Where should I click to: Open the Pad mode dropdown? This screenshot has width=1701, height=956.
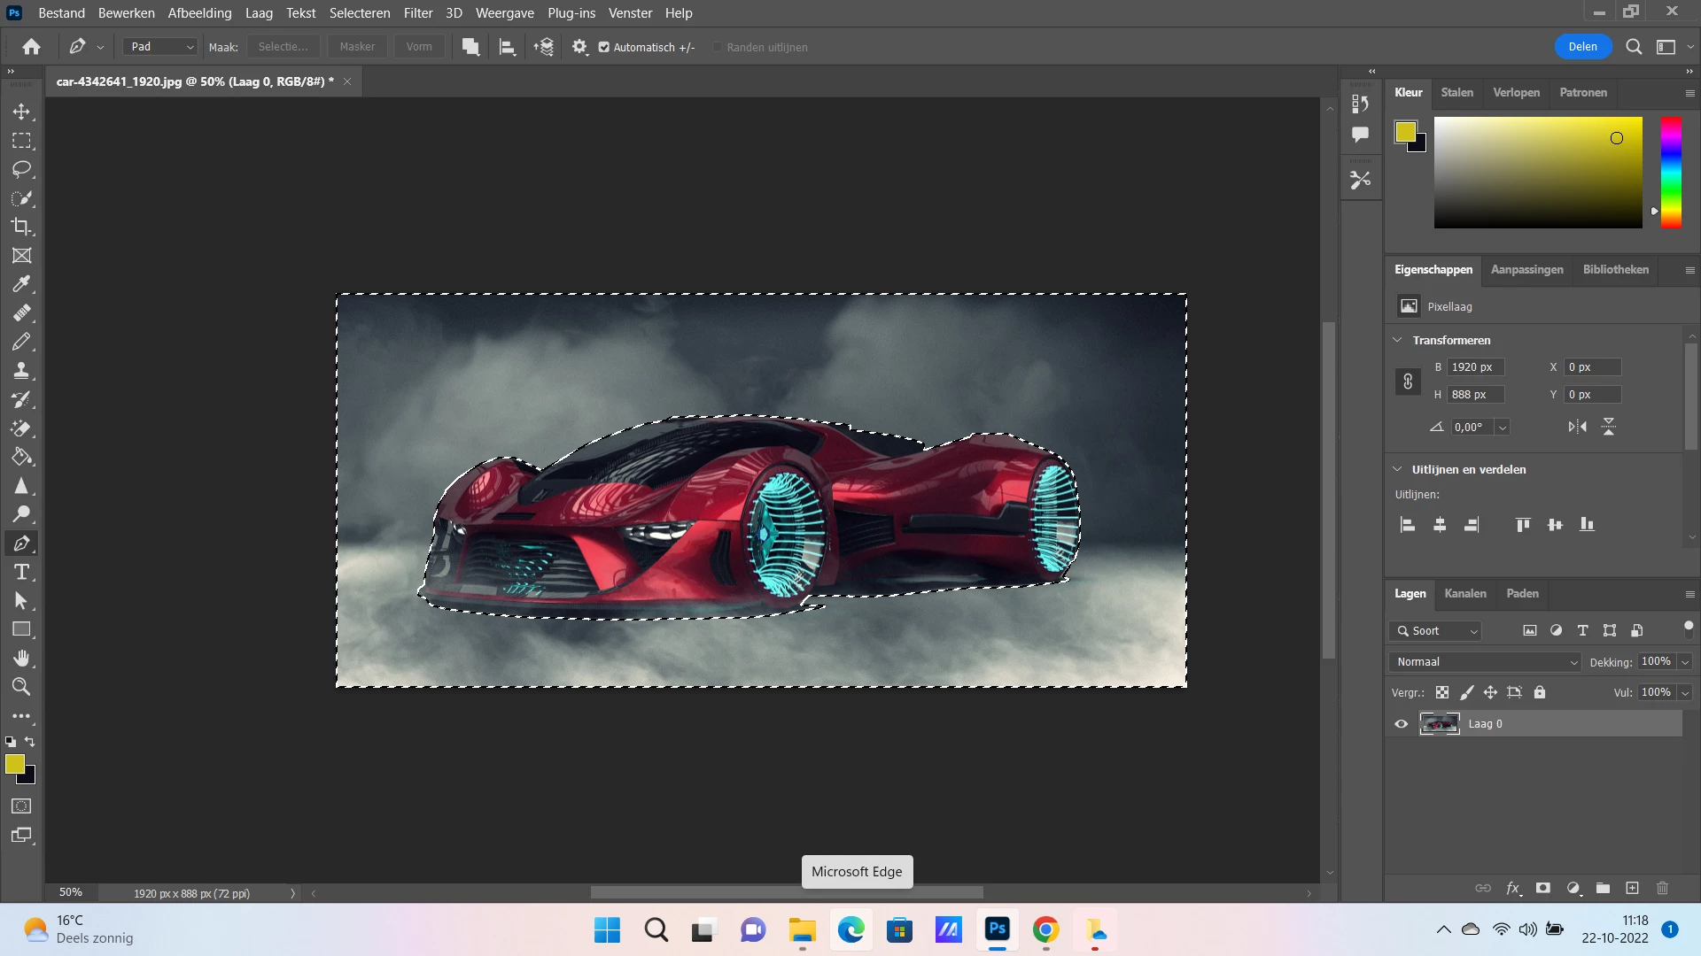coord(159,47)
